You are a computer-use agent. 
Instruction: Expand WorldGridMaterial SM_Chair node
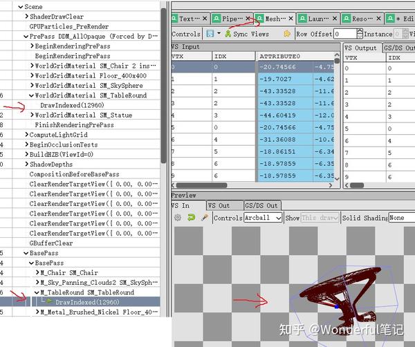pos(32,66)
